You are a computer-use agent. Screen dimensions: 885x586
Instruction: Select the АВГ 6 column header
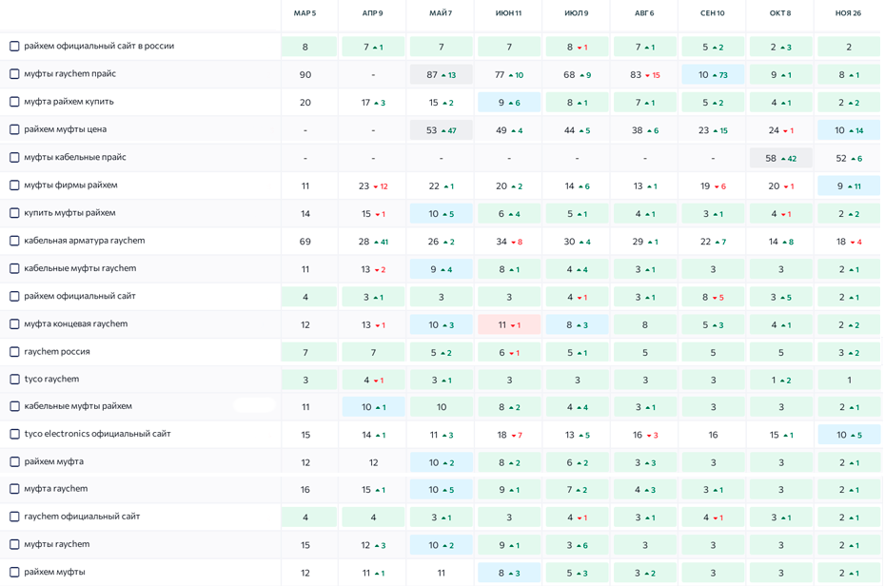(x=644, y=13)
